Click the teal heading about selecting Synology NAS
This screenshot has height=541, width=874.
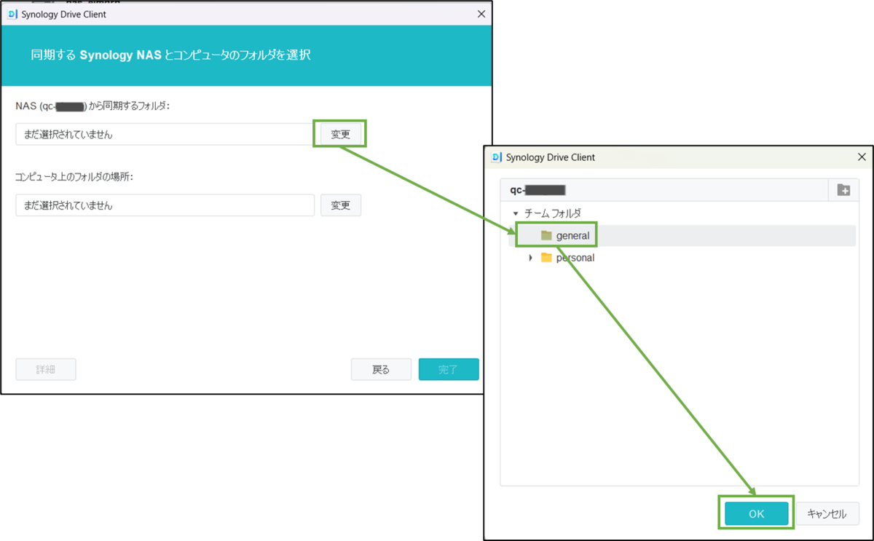coord(171,55)
